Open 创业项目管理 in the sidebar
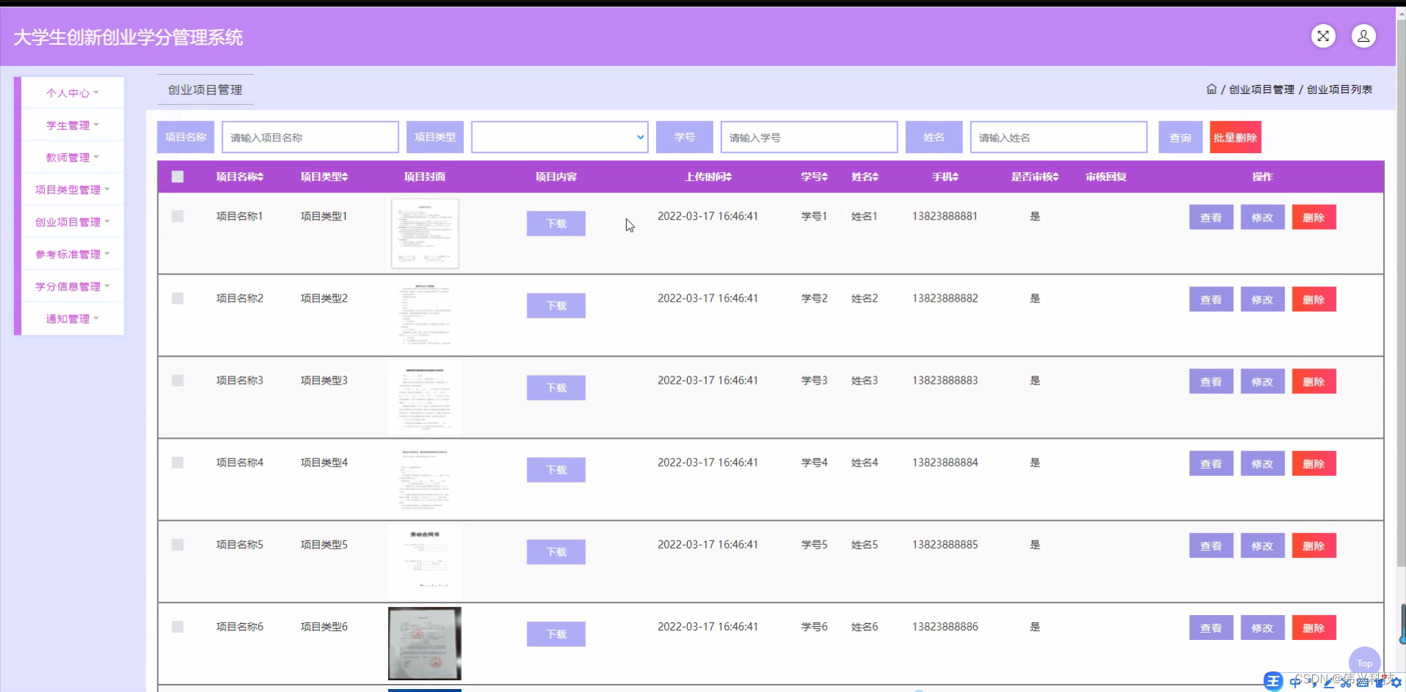 click(71, 221)
